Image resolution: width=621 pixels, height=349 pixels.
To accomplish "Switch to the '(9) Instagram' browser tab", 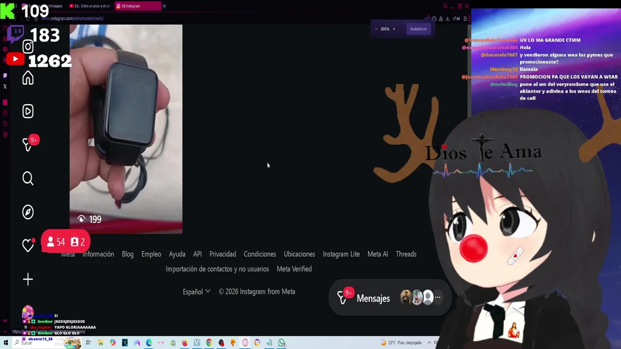I will coord(138,6).
